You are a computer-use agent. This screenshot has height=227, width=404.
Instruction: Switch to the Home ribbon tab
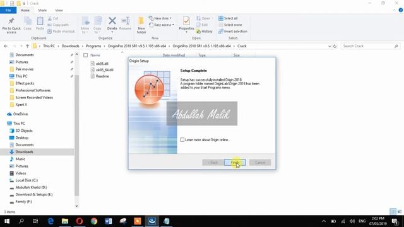click(25, 10)
